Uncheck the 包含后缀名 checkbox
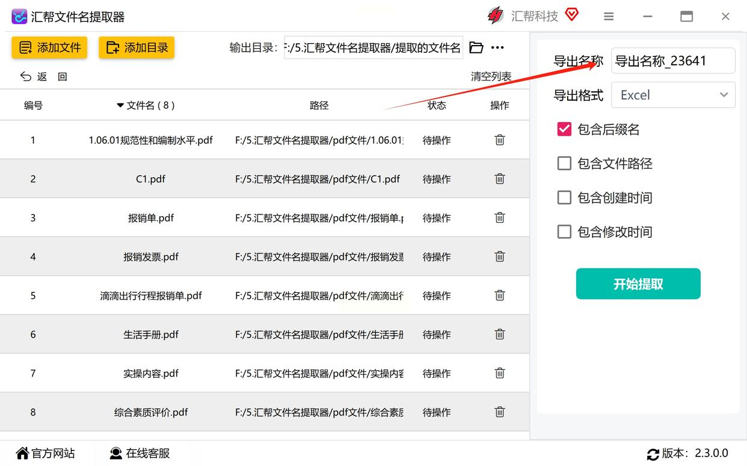 point(564,129)
